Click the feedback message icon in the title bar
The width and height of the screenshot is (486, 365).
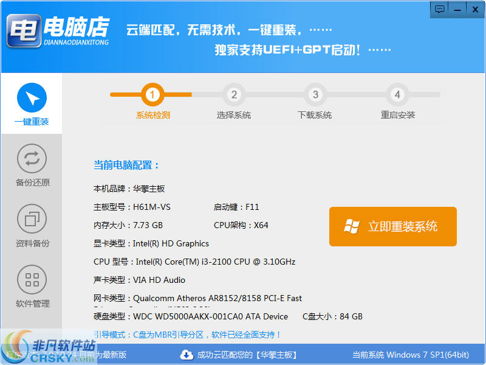pyautogui.click(x=439, y=10)
